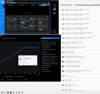Screen dimensions: 100x94
Task: Open the Home icon in the GPU Tweak sidebar
Action: pyautogui.click(x=2, y=6)
